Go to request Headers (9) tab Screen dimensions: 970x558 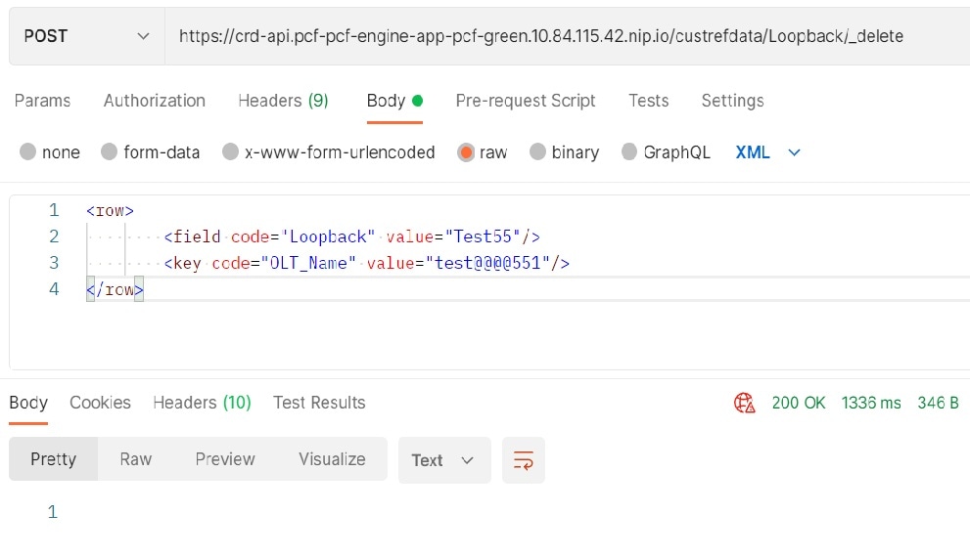tap(283, 101)
